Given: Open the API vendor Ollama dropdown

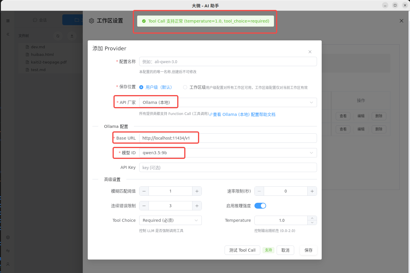Looking at the screenshot, I should click(x=228, y=102).
